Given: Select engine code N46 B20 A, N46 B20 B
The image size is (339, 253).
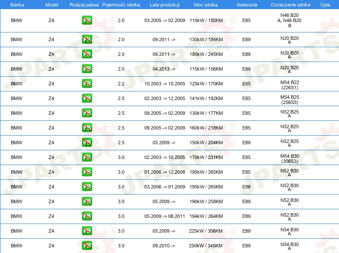Looking at the screenshot, I should coord(290,20).
